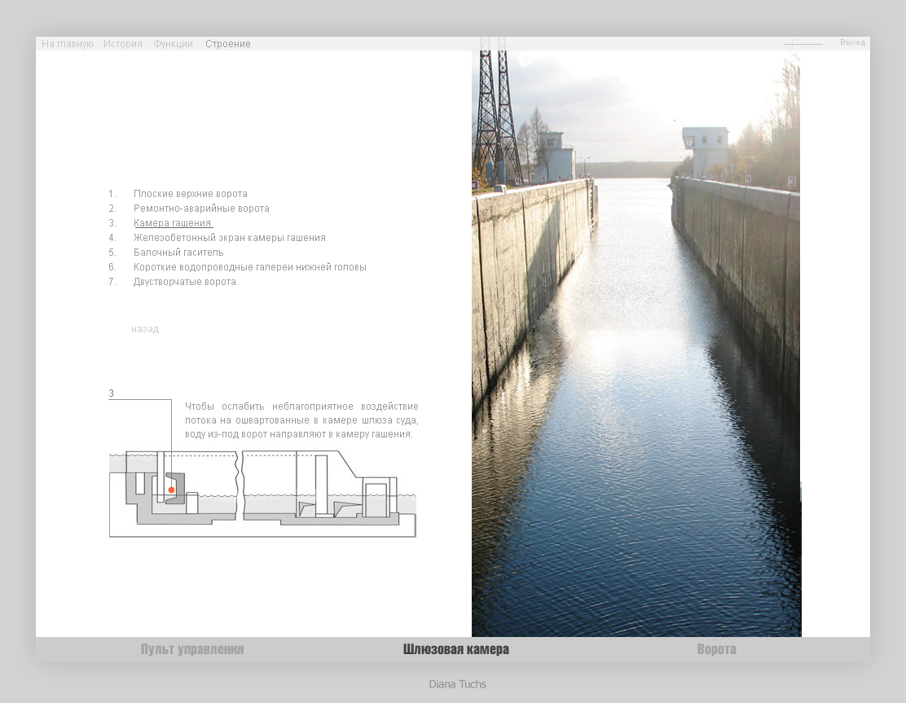This screenshot has width=906, height=703.
Task: Click the 'назад' back link
Action: tap(145, 329)
